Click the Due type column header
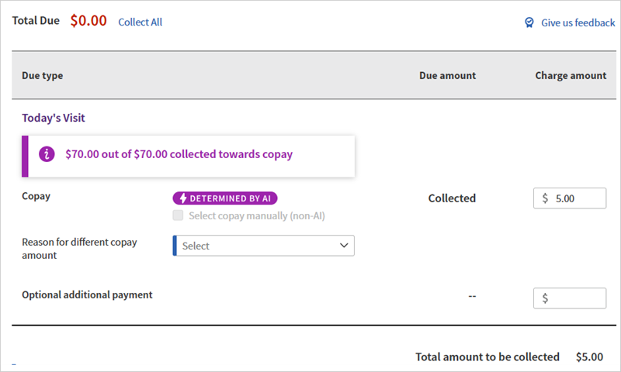 (43, 75)
